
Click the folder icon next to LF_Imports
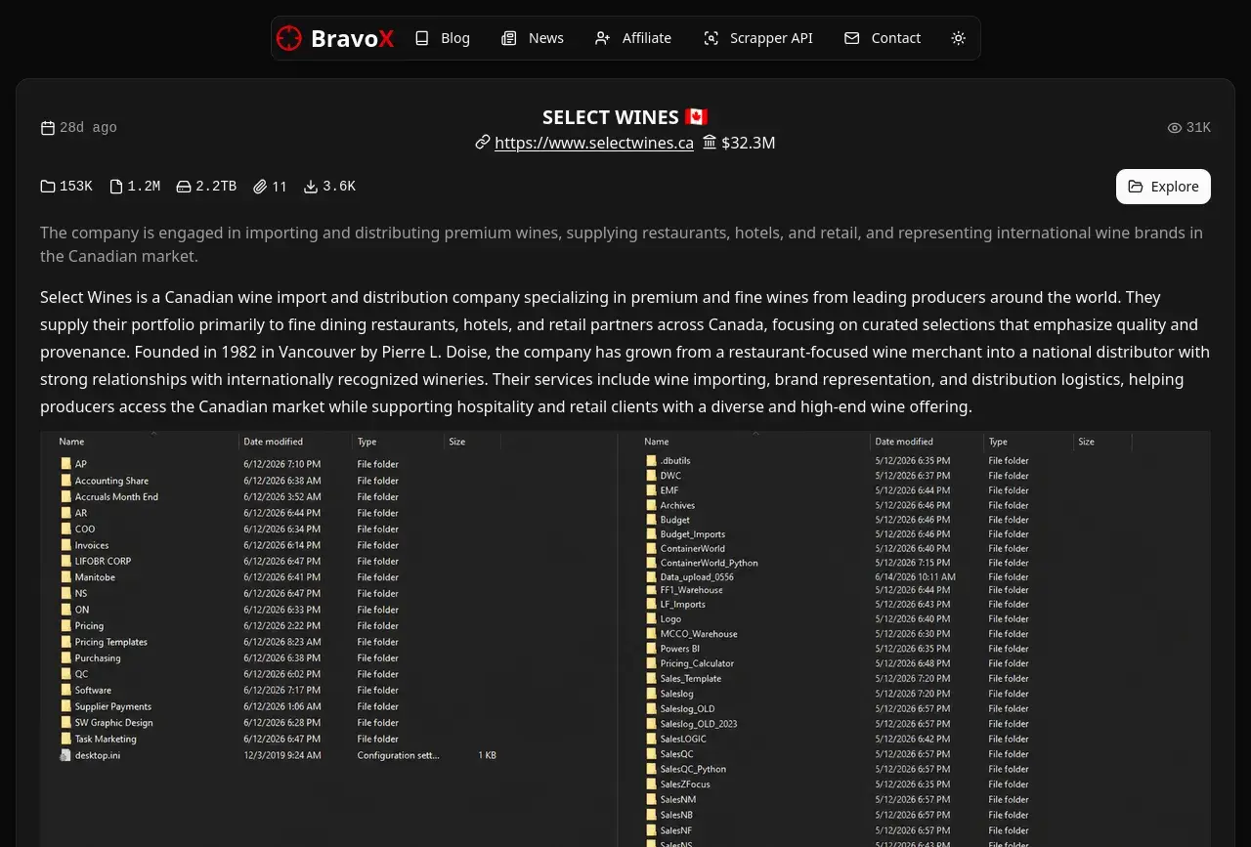651,604
